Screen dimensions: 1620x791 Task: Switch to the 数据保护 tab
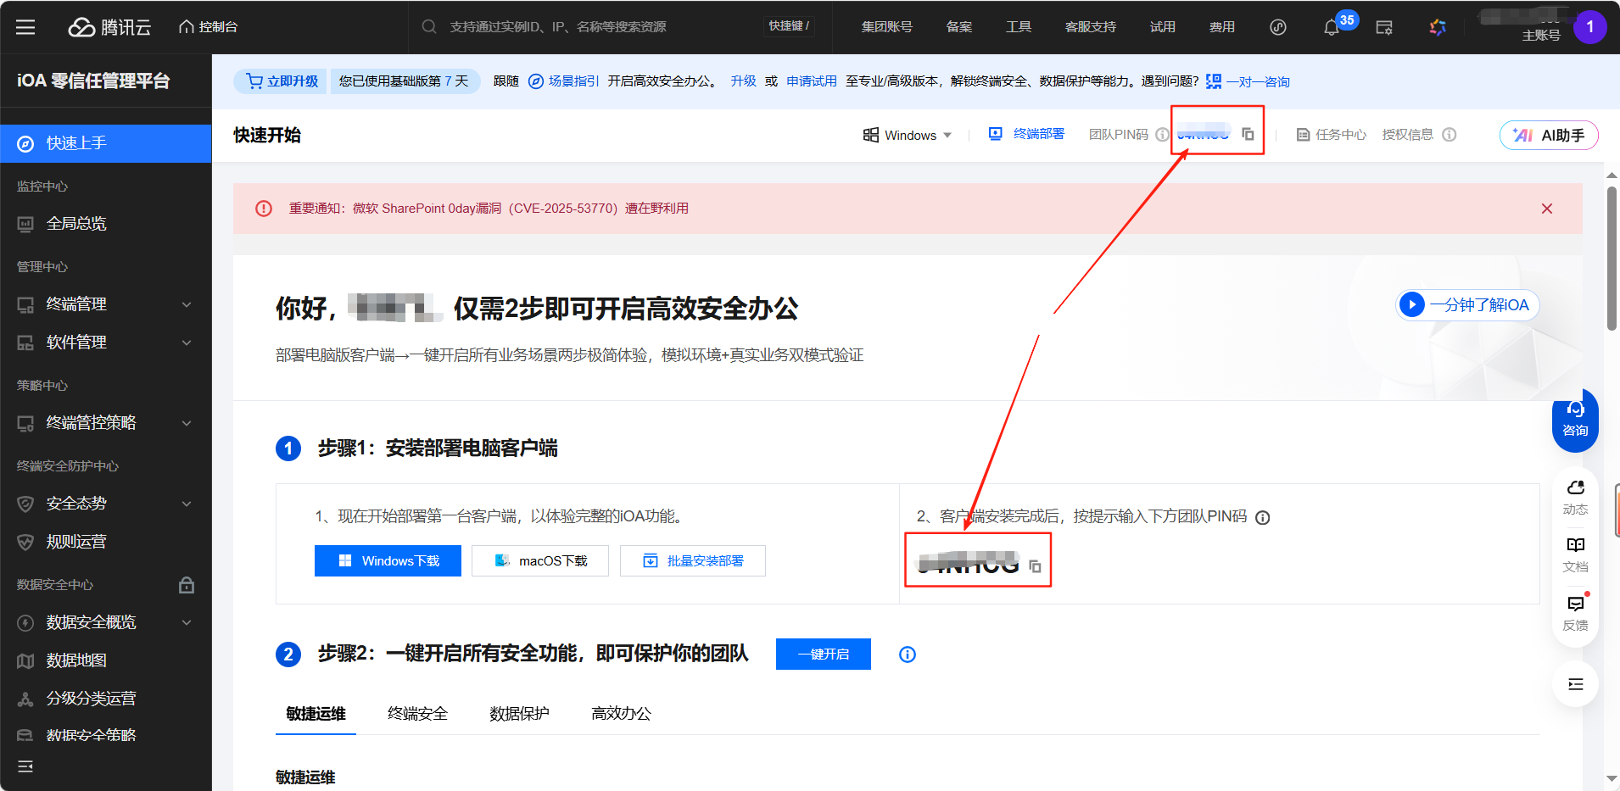tap(519, 714)
